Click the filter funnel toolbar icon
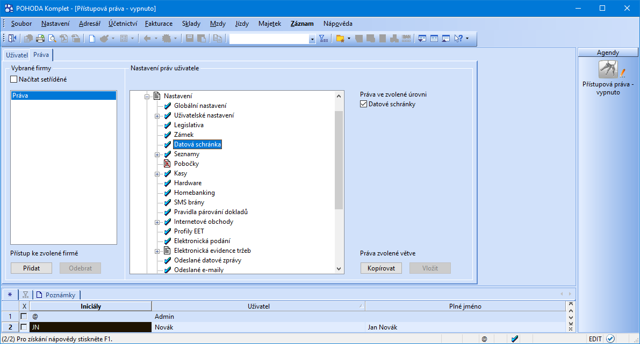 (323, 38)
